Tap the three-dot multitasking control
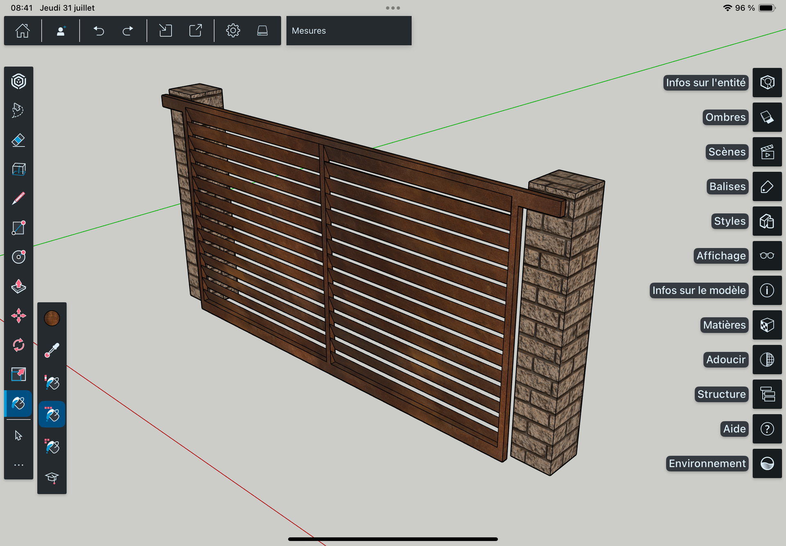Viewport: 786px width, 546px height. 393,8
